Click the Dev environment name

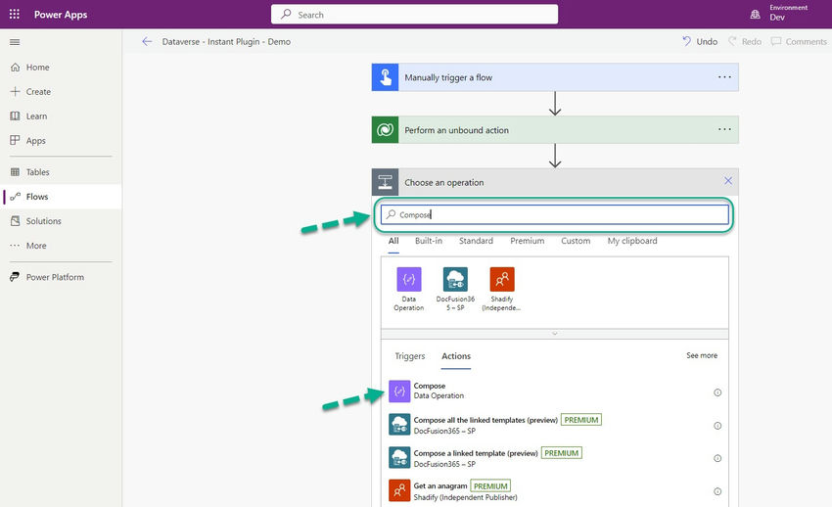pos(777,18)
